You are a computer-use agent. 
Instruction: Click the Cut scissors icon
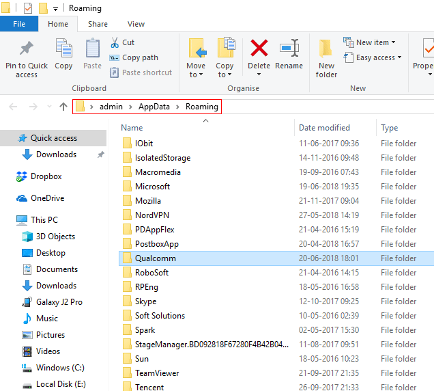click(x=115, y=42)
